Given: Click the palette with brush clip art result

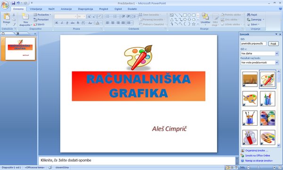Looking at the screenshot, I should tap(267, 79).
